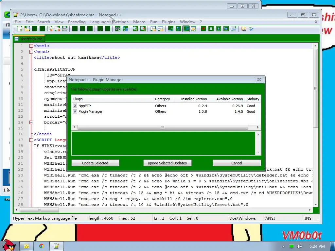Collapse the fold marker on line 14
335x251 pixels.
point(31,122)
